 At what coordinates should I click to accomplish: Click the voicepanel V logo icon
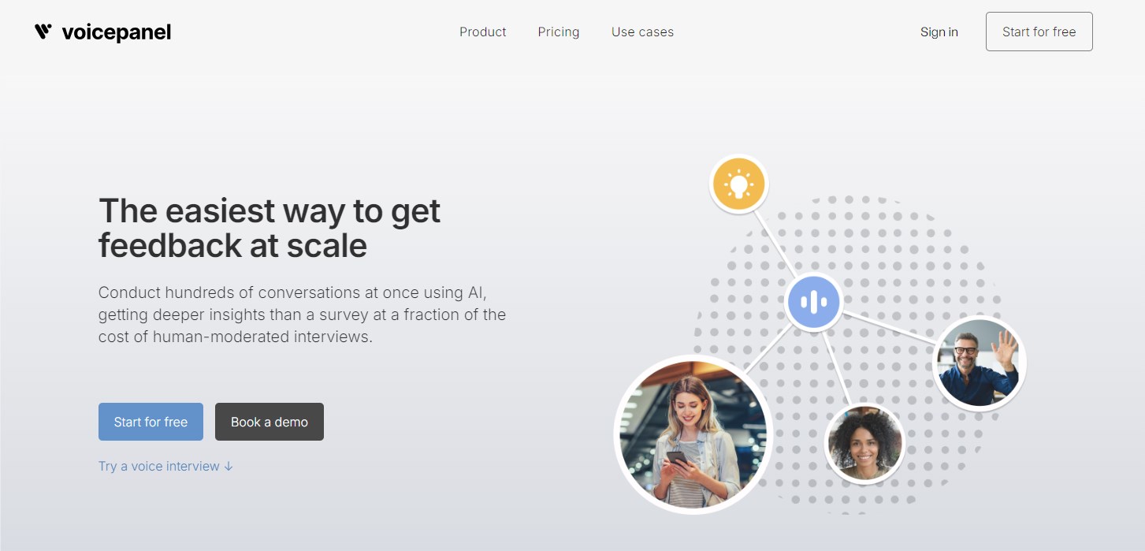(x=43, y=32)
